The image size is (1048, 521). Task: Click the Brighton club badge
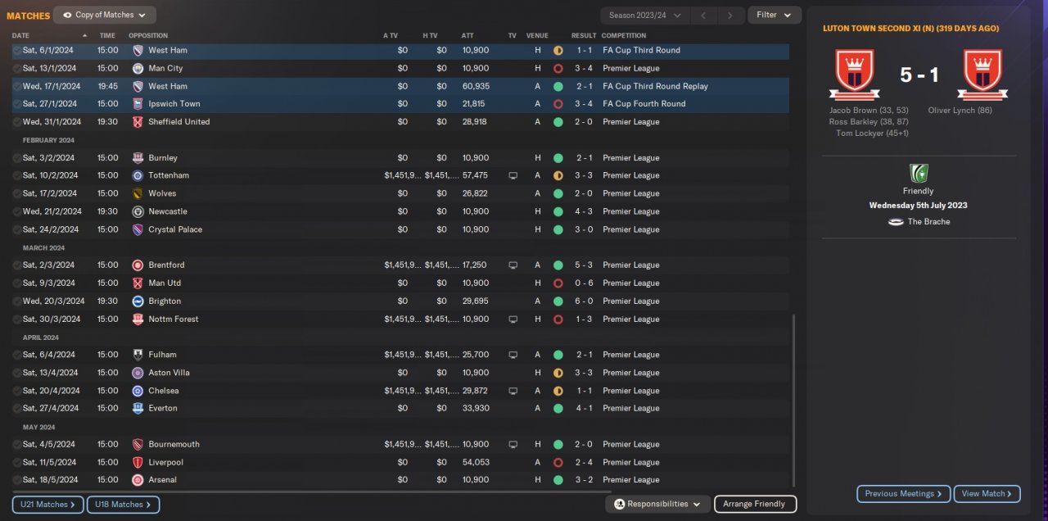point(138,301)
